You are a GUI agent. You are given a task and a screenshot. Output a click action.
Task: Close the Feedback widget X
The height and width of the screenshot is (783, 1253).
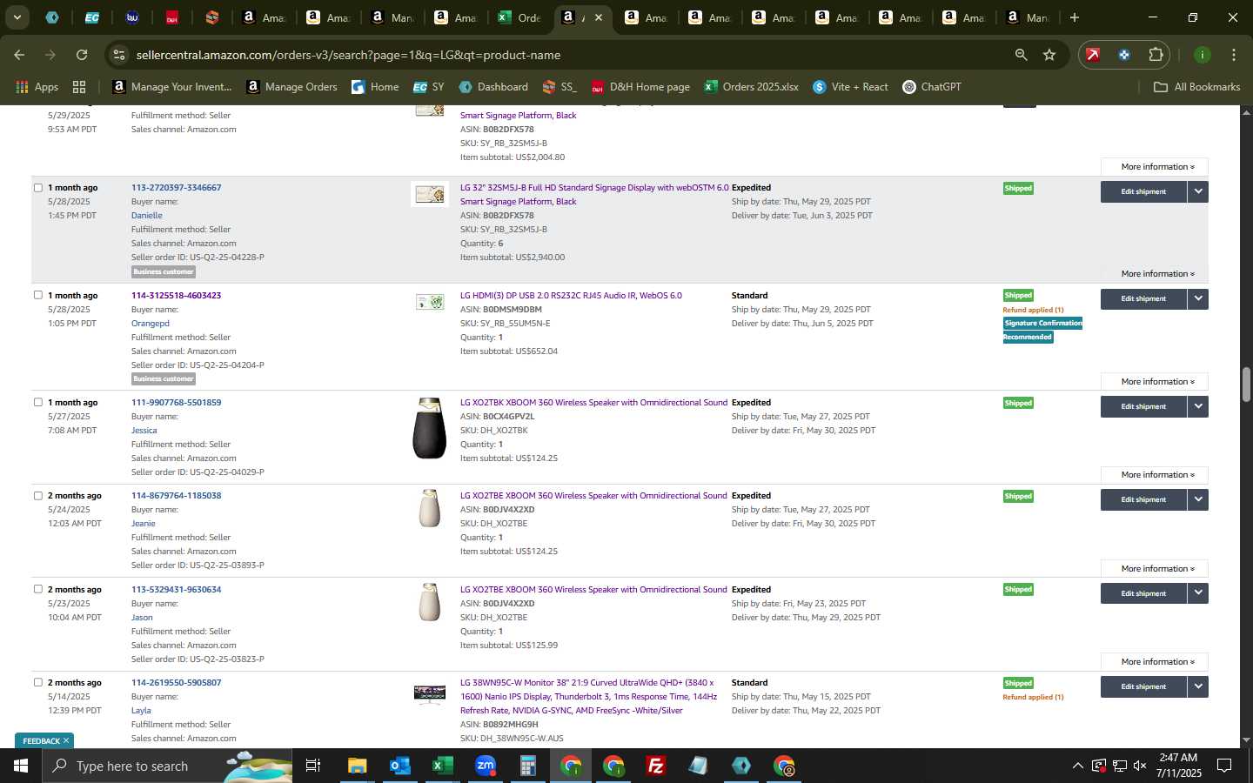tap(66, 740)
